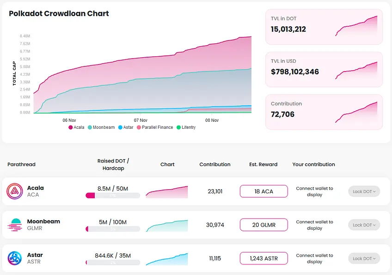Image resolution: width=392 pixels, height=275 pixels.
Task: Toggle Litentry legend entry
Action: 186,127
